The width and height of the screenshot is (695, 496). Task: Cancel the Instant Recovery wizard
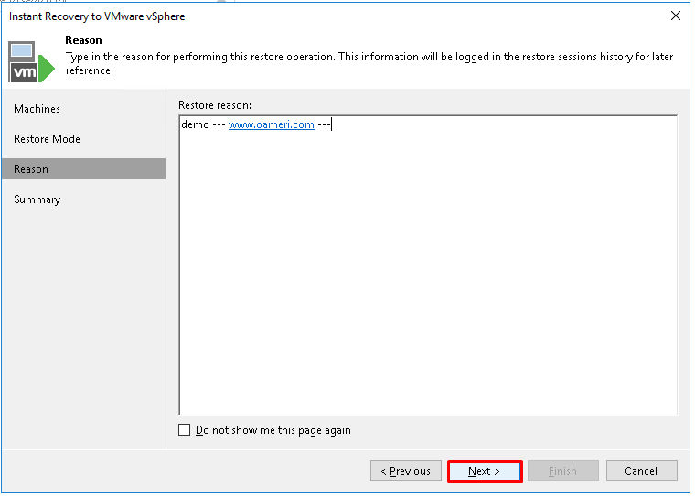coord(641,471)
